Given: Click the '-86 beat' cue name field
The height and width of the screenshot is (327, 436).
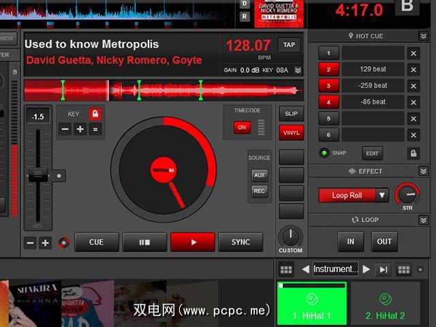Looking at the screenshot, I should point(373,102).
